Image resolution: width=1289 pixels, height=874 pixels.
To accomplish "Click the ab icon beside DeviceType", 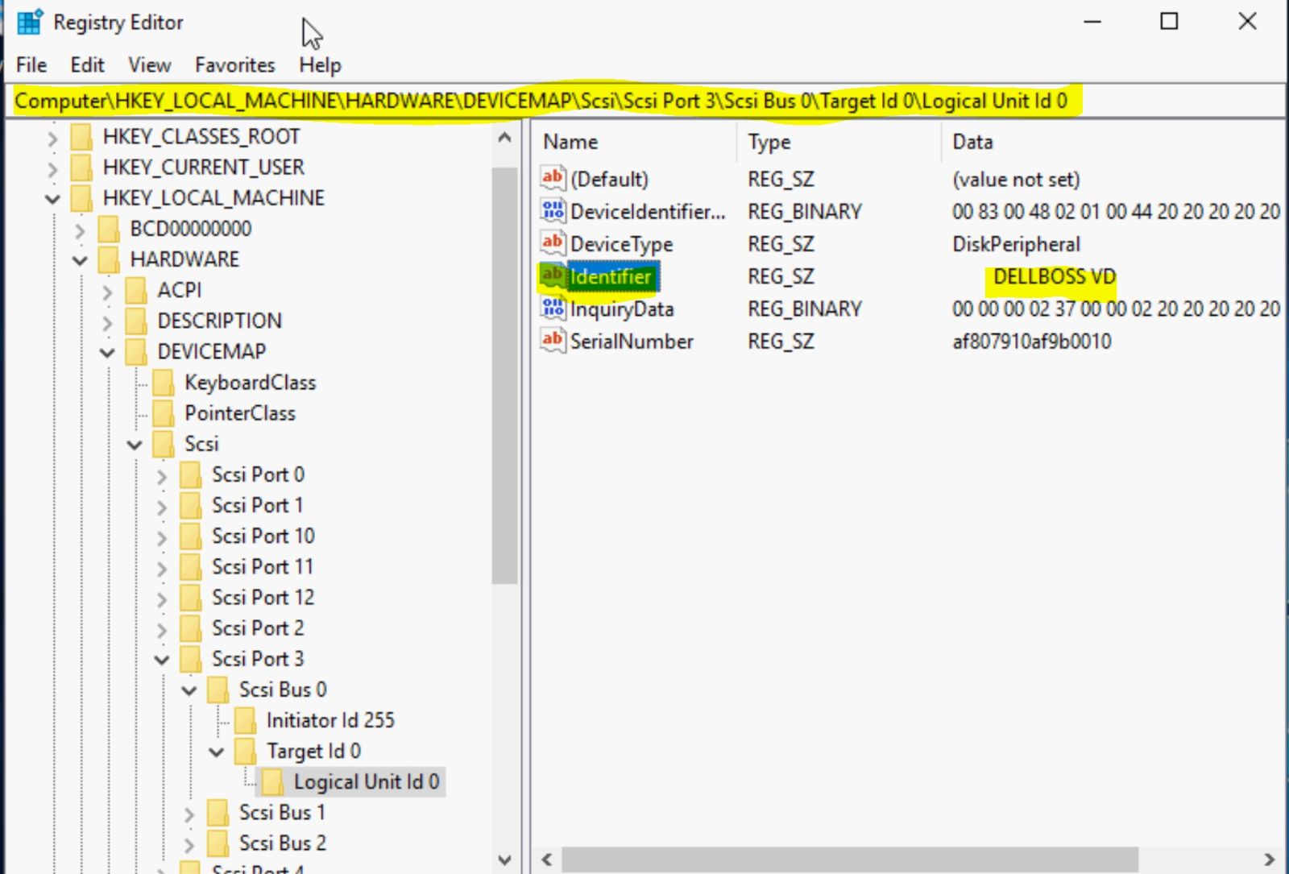I will pyautogui.click(x=552, y=243).
